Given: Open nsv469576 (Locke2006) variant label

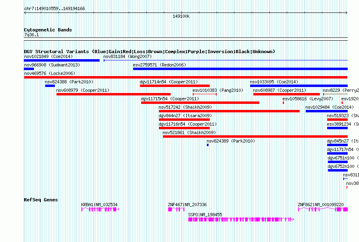Looking at the screenshot, I should (50, 73).
